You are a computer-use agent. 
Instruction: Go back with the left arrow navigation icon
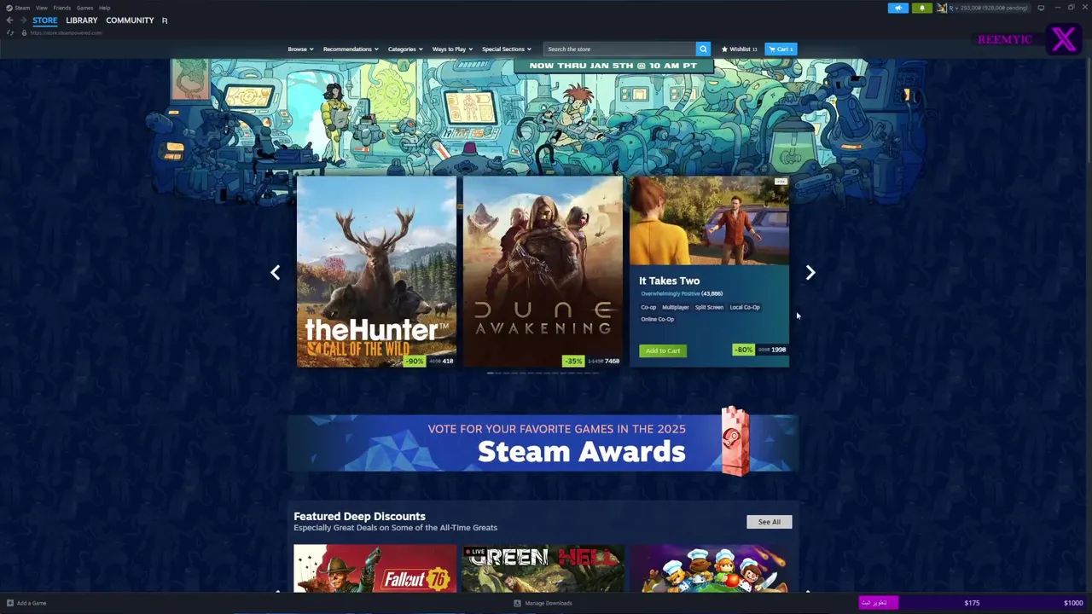pos(9,20)
